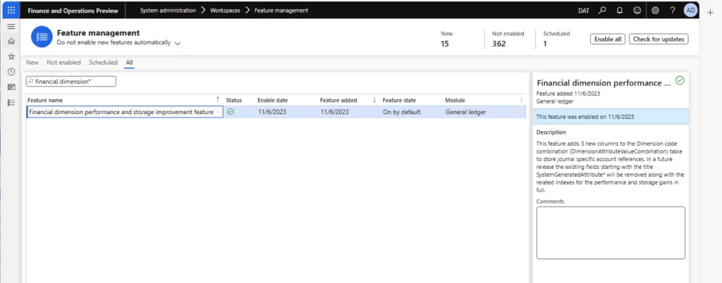Click the Comments text area
Image resolution: width=722 pixels, height=283 pixels.
click(x=610, y=232)
